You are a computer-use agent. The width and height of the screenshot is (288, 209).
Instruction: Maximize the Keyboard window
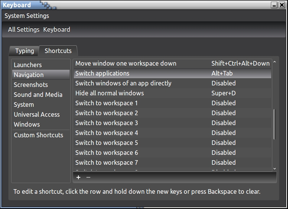(x=274, y=5)
